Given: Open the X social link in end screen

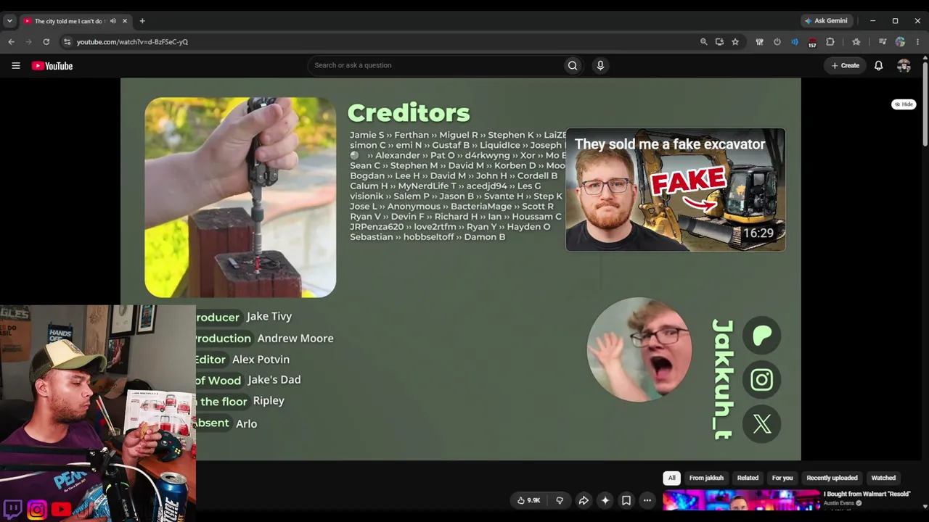Looking at the screenshot, I should (761, 423).
